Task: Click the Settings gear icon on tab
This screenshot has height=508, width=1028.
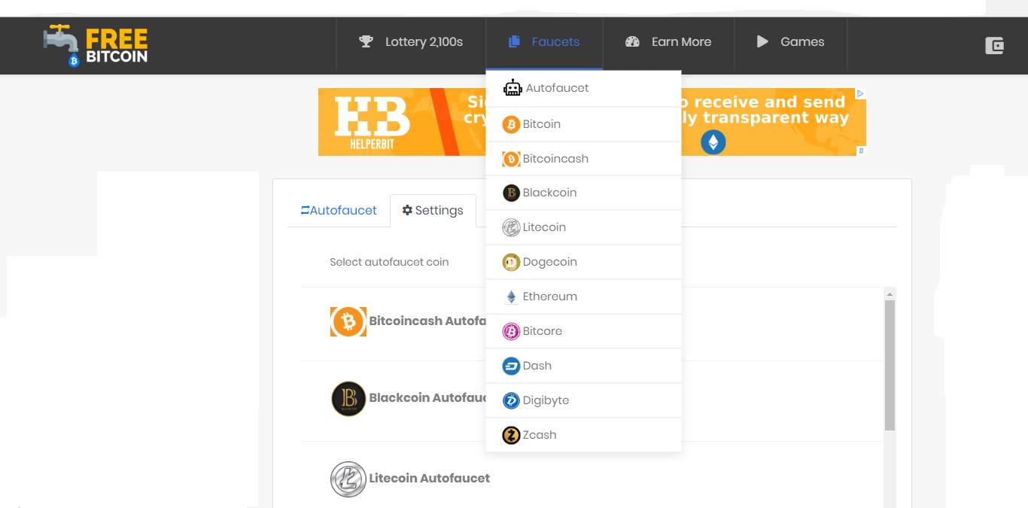Action: (x=407, y=210)
